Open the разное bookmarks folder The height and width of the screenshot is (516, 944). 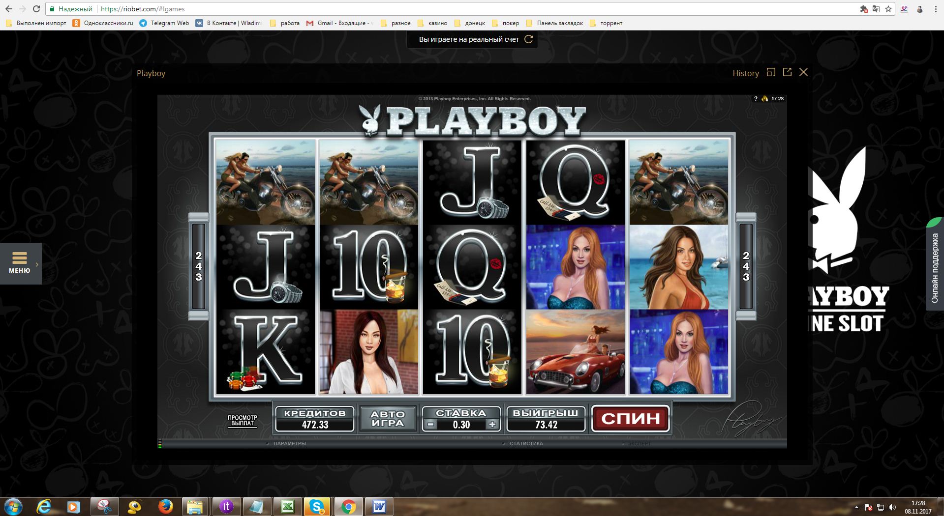pyautogui.click(x=396, y=23)
